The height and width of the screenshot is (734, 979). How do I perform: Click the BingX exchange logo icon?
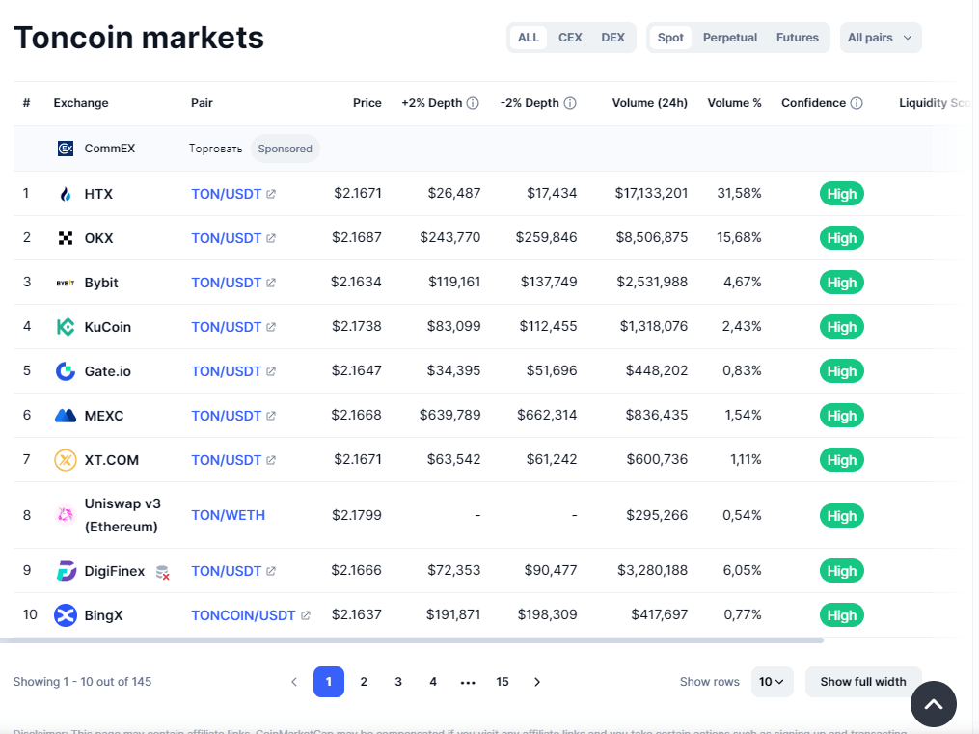click(66, 615)
